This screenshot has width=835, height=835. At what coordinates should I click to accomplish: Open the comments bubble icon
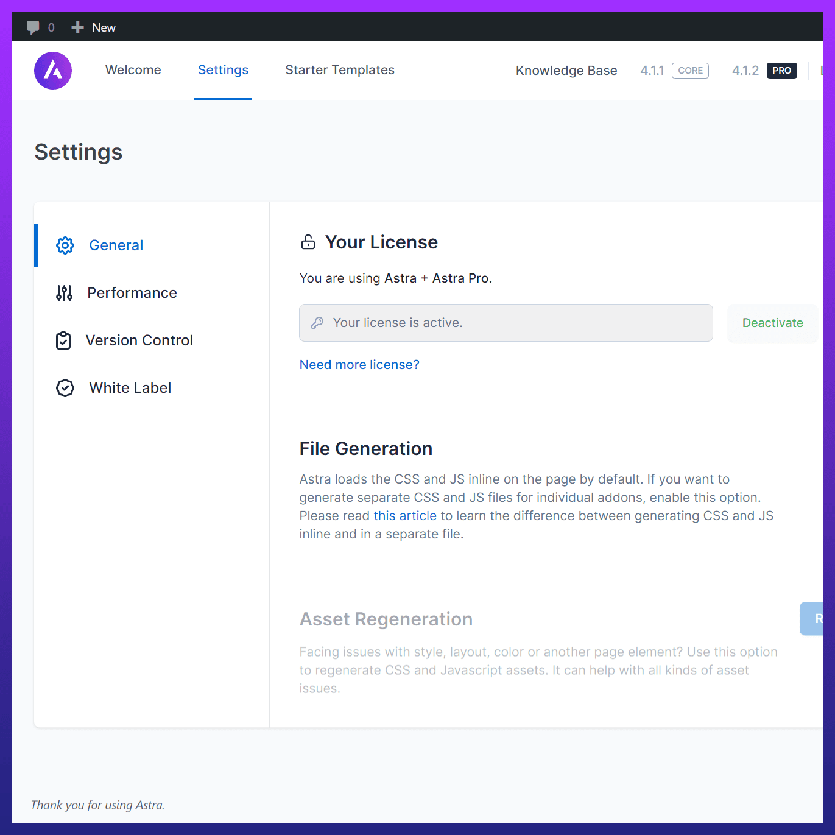click(x=33, y=27)
